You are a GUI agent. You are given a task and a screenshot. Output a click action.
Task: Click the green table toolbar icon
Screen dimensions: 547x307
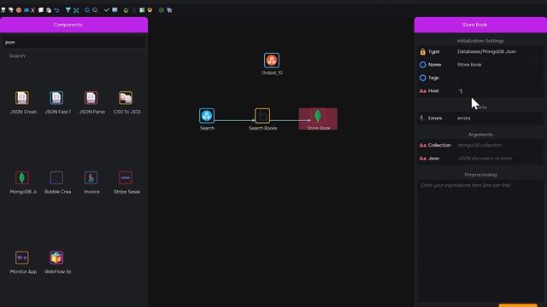click(142, 10)
